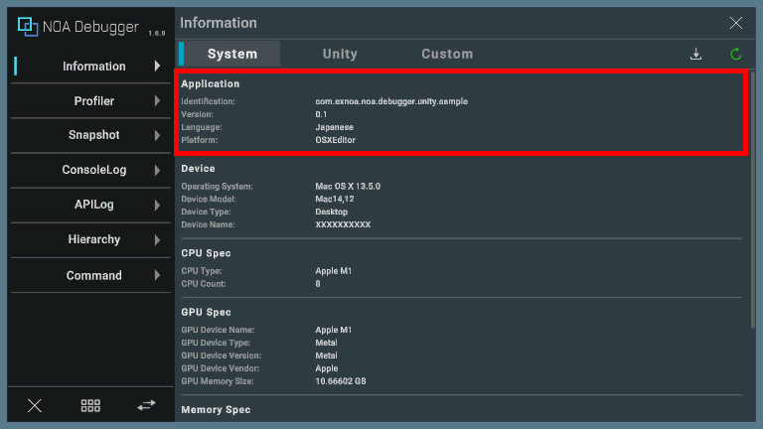Click the GPU Memory Size: label
This screenshot has height=429, width=763.
coord(218,381)
